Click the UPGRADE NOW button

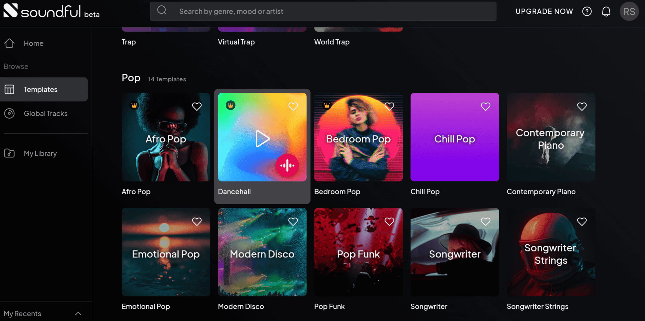coord(544,11)
